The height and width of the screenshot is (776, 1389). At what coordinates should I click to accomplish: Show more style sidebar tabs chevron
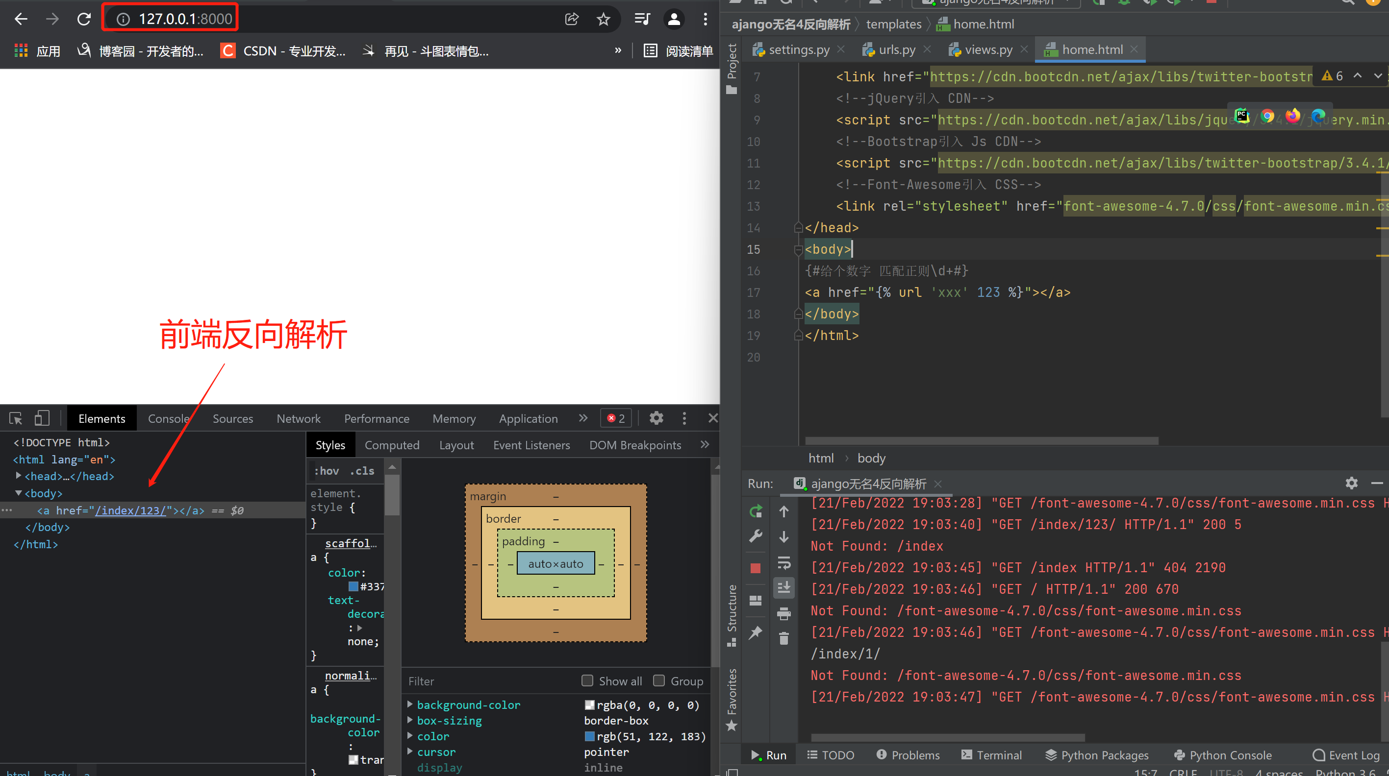point(705,445)
